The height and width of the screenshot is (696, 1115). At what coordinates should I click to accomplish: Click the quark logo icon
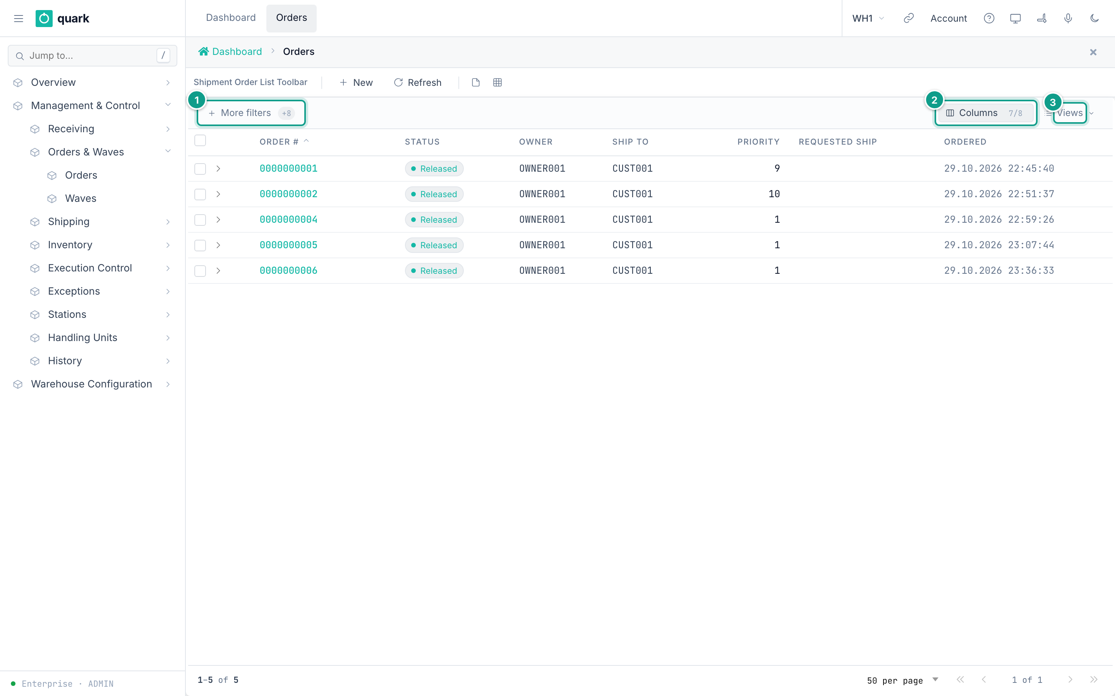(44, 19)
